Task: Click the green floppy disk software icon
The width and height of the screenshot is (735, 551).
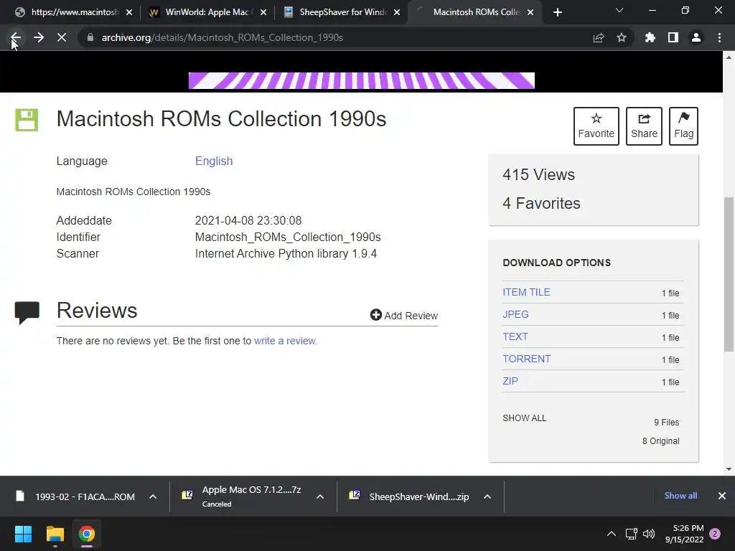Action: click(27, 120)
